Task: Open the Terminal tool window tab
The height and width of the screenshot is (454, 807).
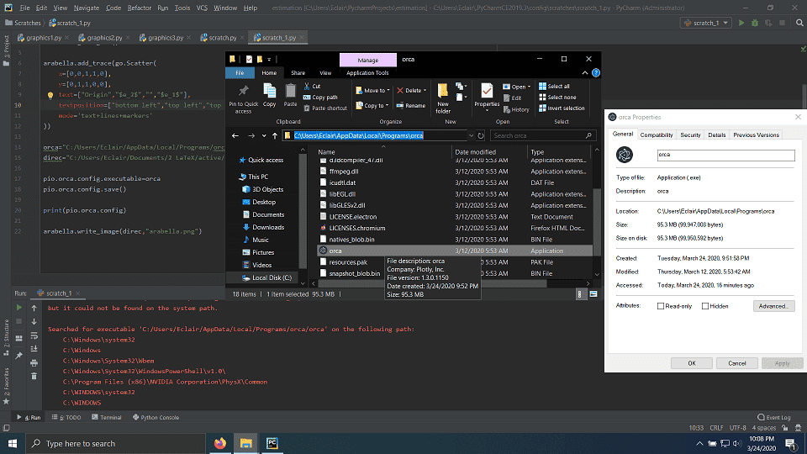Action: pyautogui.click(x=107, y=417)
